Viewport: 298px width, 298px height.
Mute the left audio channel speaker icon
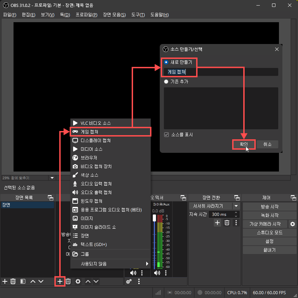[133, 273]
